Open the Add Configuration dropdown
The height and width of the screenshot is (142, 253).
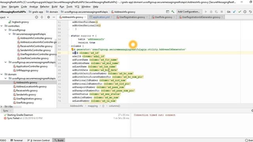coord(189,12)
